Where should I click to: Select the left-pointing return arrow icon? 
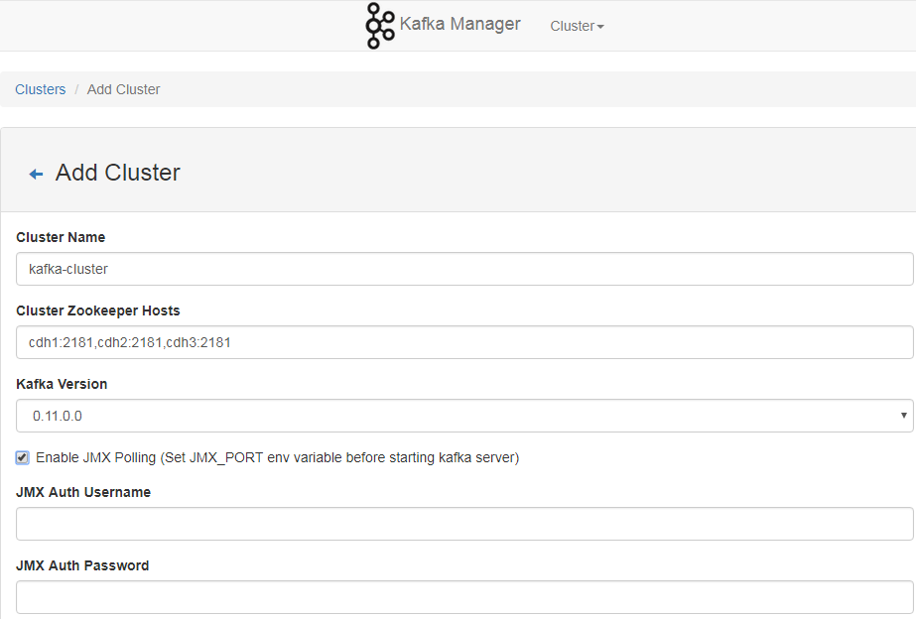(x=36, y=173)
